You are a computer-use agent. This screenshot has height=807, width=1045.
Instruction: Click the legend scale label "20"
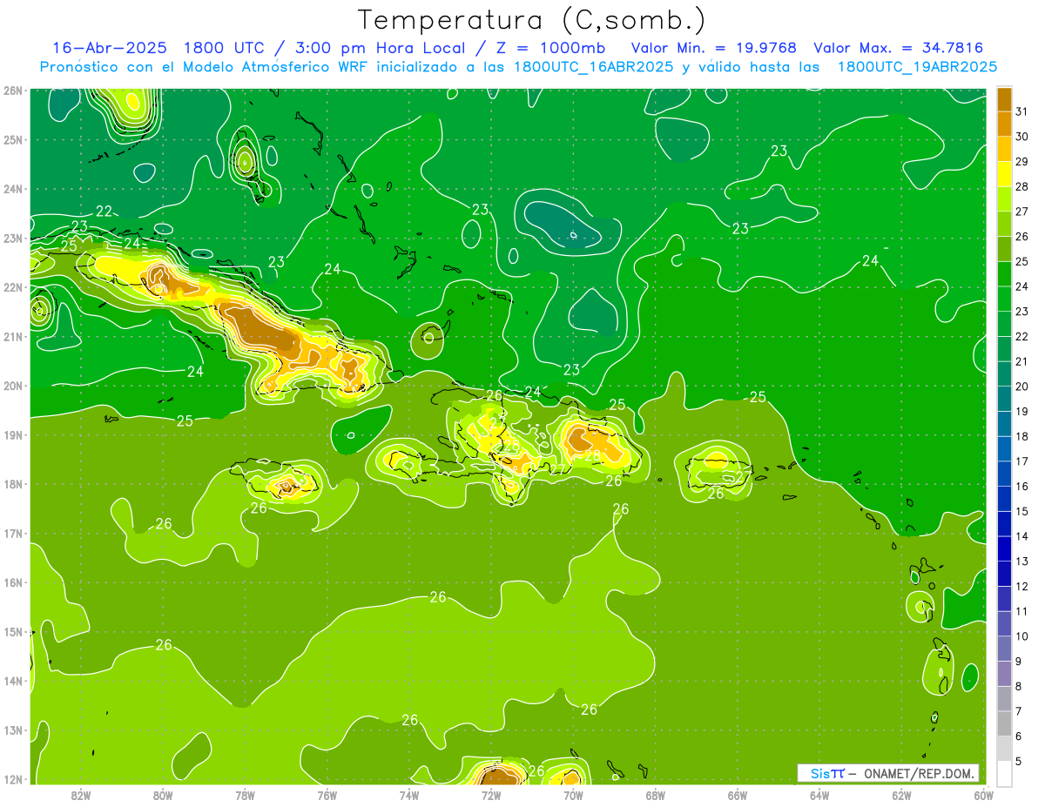point(1022,386)
